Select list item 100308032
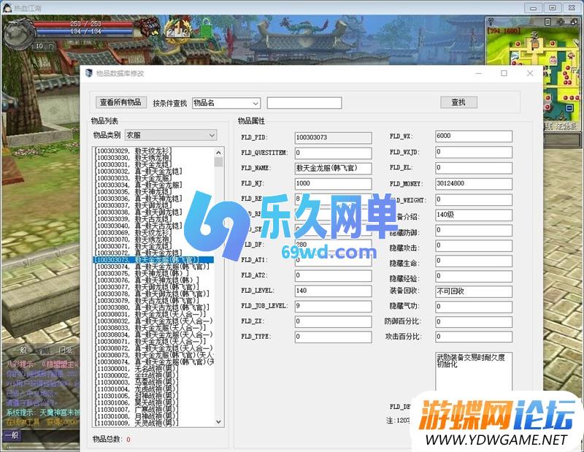 [153, 321]
